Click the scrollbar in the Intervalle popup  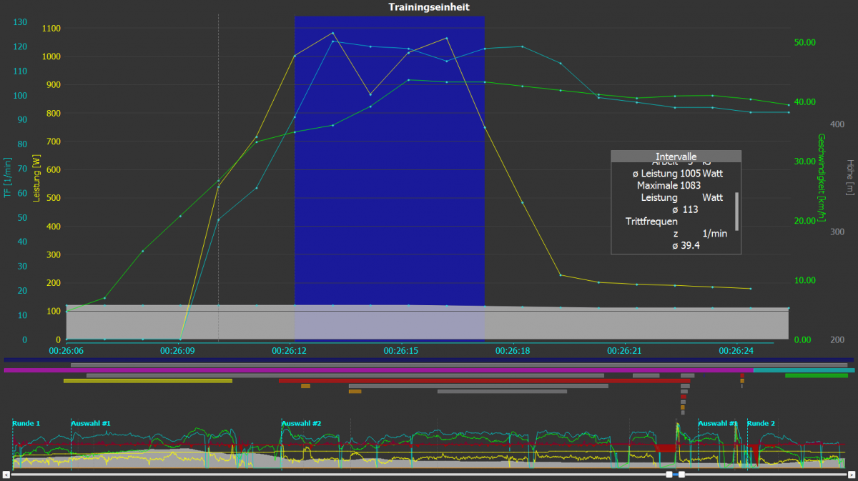736,211
